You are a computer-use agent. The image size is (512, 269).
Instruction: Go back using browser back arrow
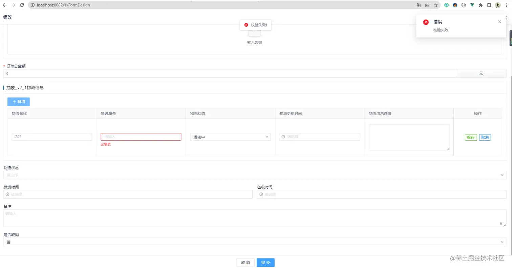pos(5,5)
